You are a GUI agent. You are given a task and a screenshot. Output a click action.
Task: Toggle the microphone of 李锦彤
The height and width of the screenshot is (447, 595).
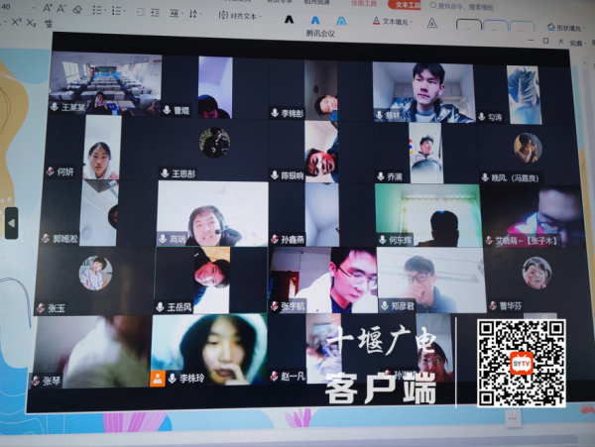point(275,113)
